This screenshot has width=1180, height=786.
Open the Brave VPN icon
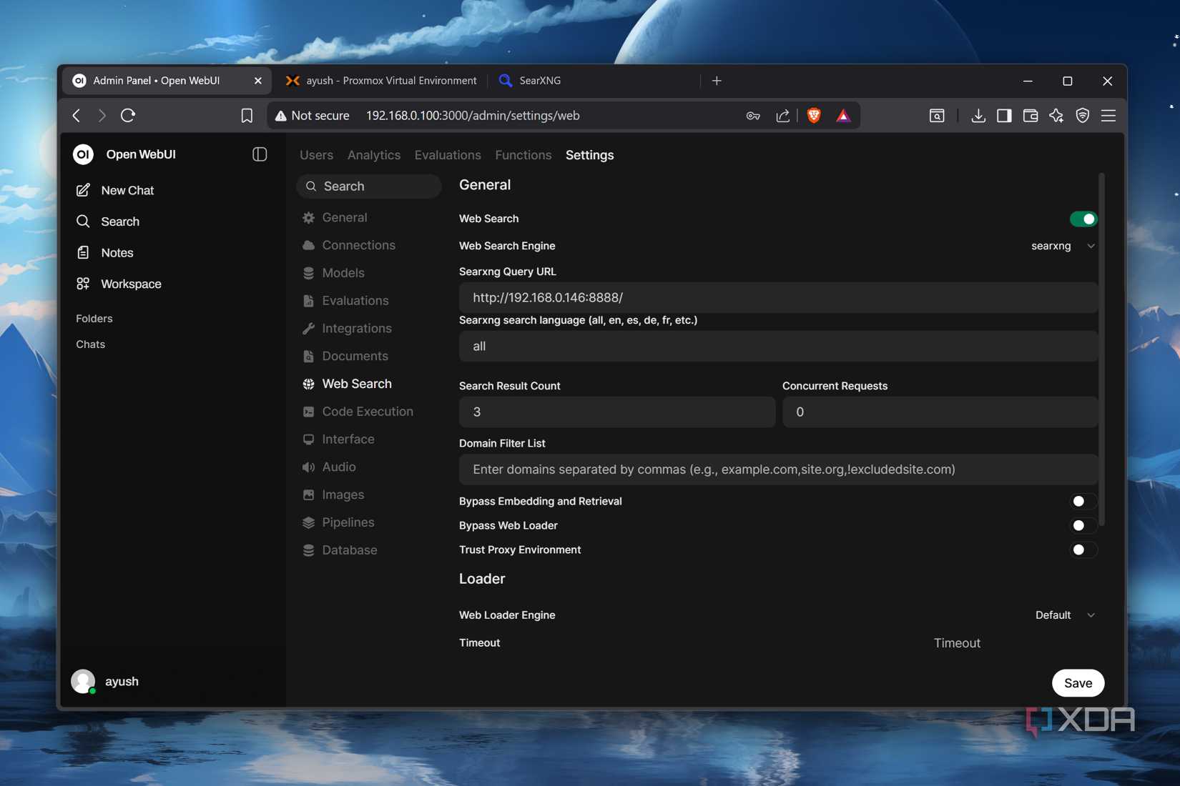(x=1083, y=116)
